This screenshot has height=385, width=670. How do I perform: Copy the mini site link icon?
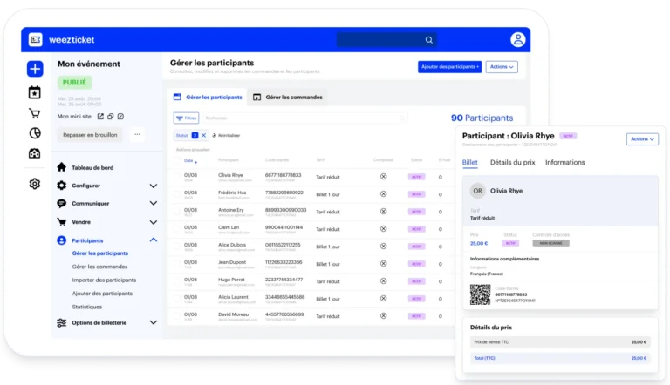[x=111, y=116]
